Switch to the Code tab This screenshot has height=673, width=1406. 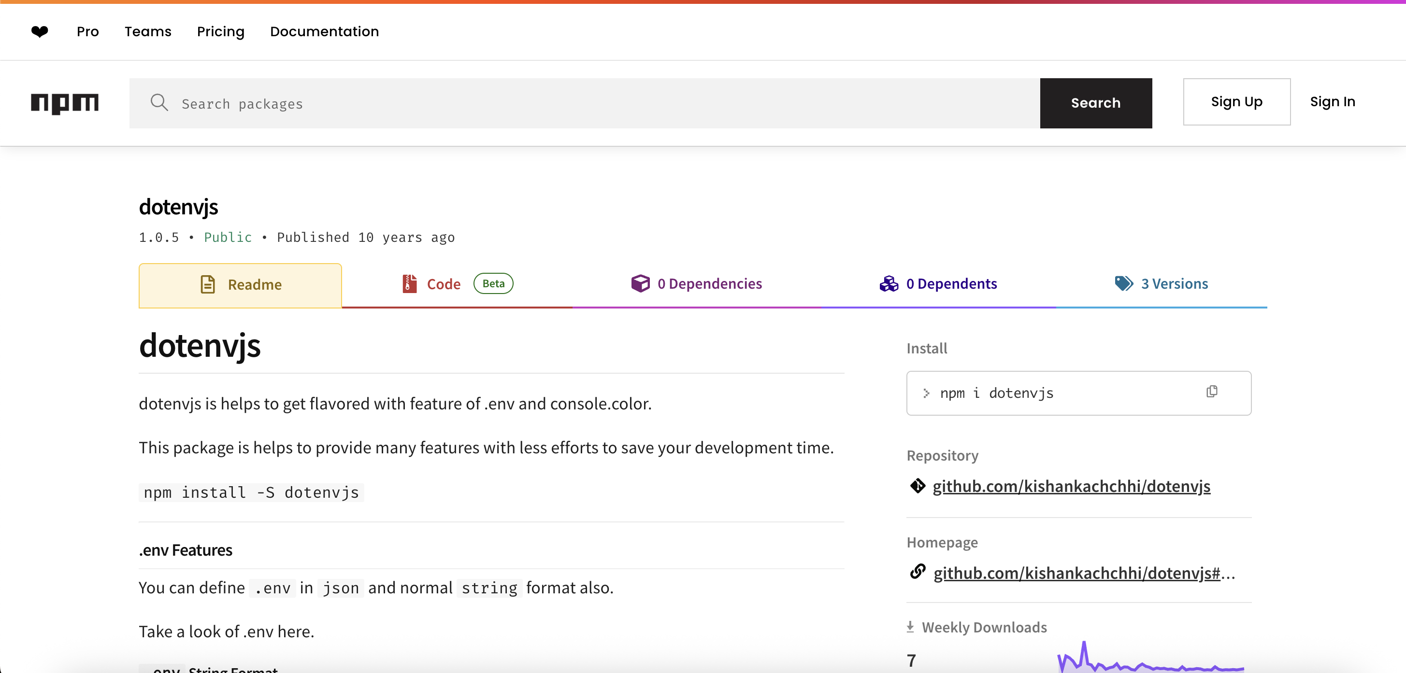pyautogui.click(x=443, y=283)
